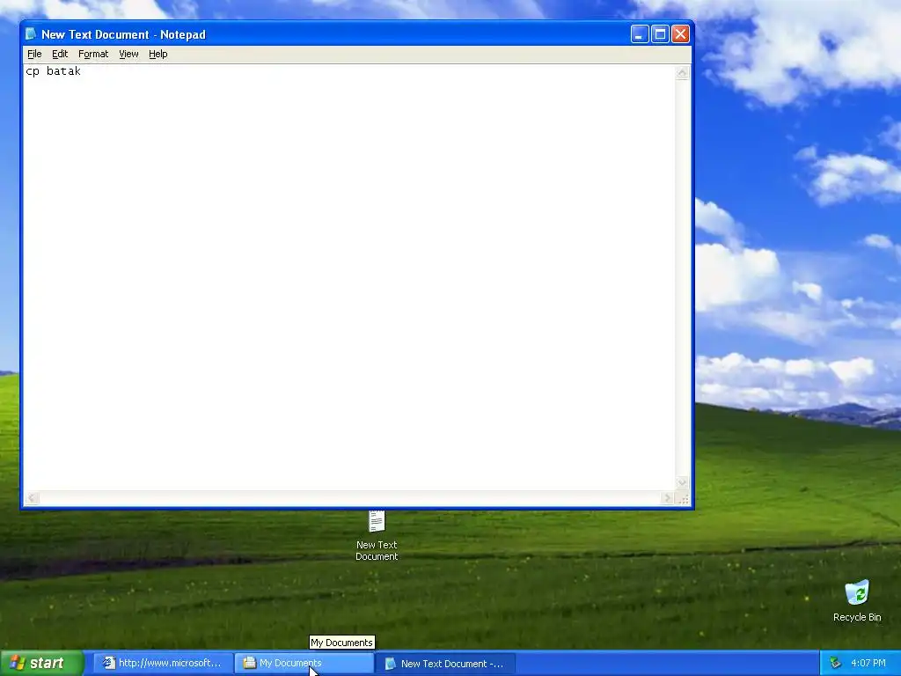This screenshot has height=676, width=901.
Task: Click the Notepad window resize grip
Action: 683,499
